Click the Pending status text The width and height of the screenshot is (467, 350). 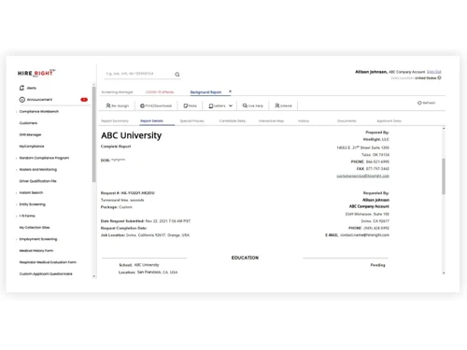(377, 265)
